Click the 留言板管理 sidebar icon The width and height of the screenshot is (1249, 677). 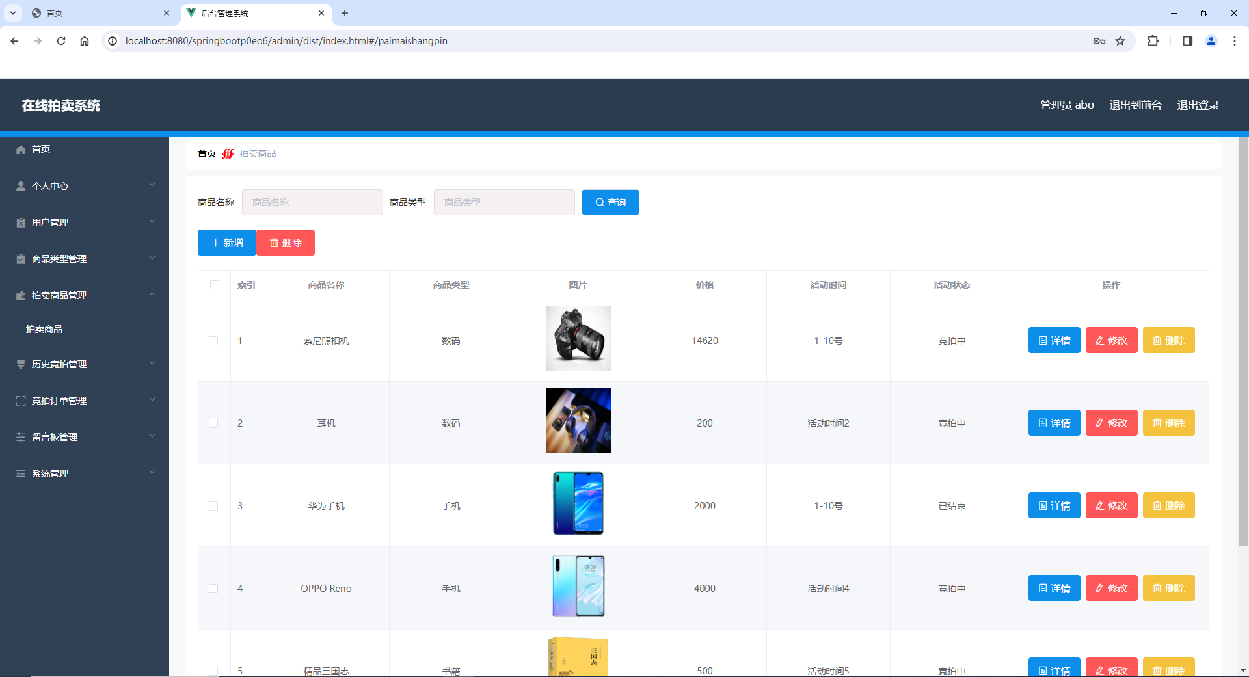pos(21,437)
